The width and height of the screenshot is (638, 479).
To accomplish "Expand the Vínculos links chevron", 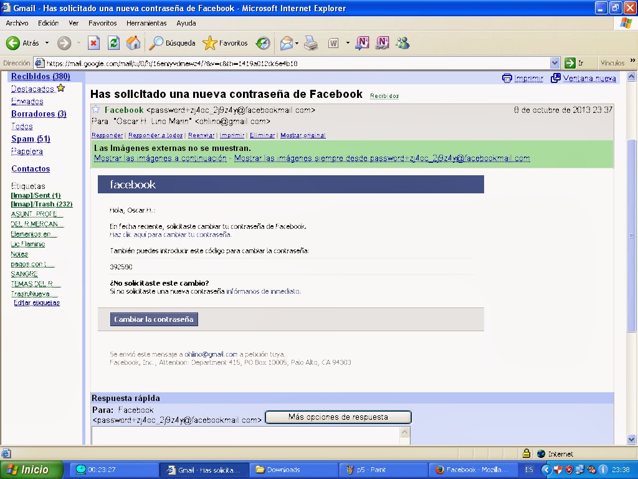I will 632,60.
